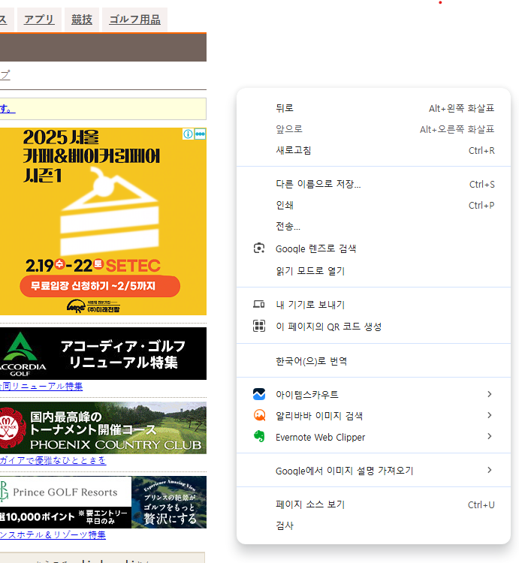Viewport: 519px width, 563px height.
Task: Select 이 페이지의 QR 코드 생성
Action: coord(373,327)
